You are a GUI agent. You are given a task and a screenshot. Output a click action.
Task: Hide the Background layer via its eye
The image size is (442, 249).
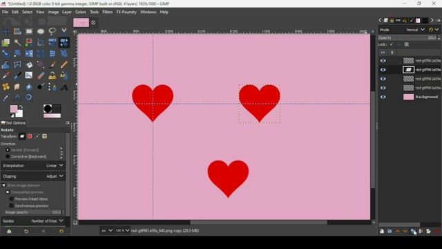click(383, 97)
